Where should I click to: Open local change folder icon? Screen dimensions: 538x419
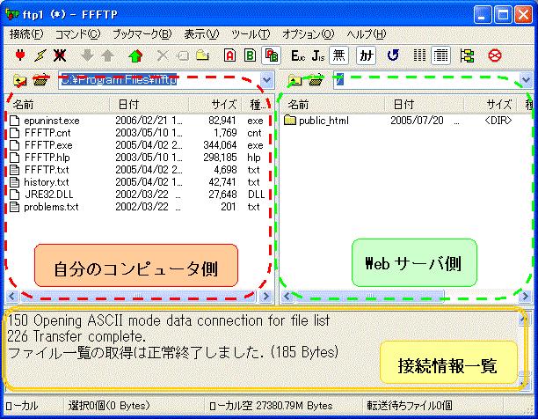click(x=40, y=80)
